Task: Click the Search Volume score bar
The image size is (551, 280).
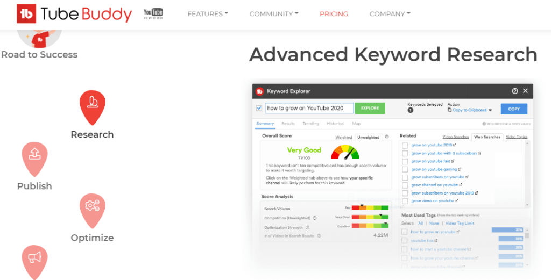Action: click(370, 207)
